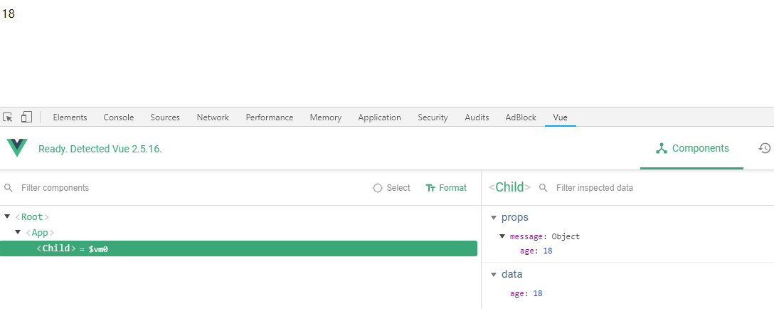
Task: Switch to the Elements tab
Action: click(70, 117)
